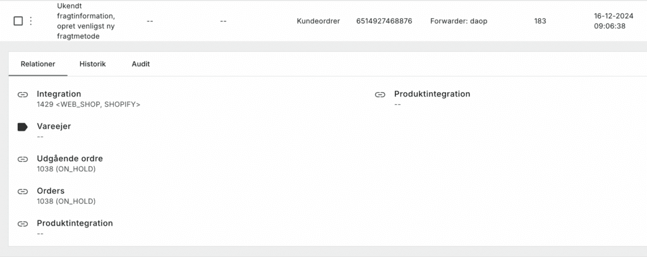Select the Audit tab

140,64
